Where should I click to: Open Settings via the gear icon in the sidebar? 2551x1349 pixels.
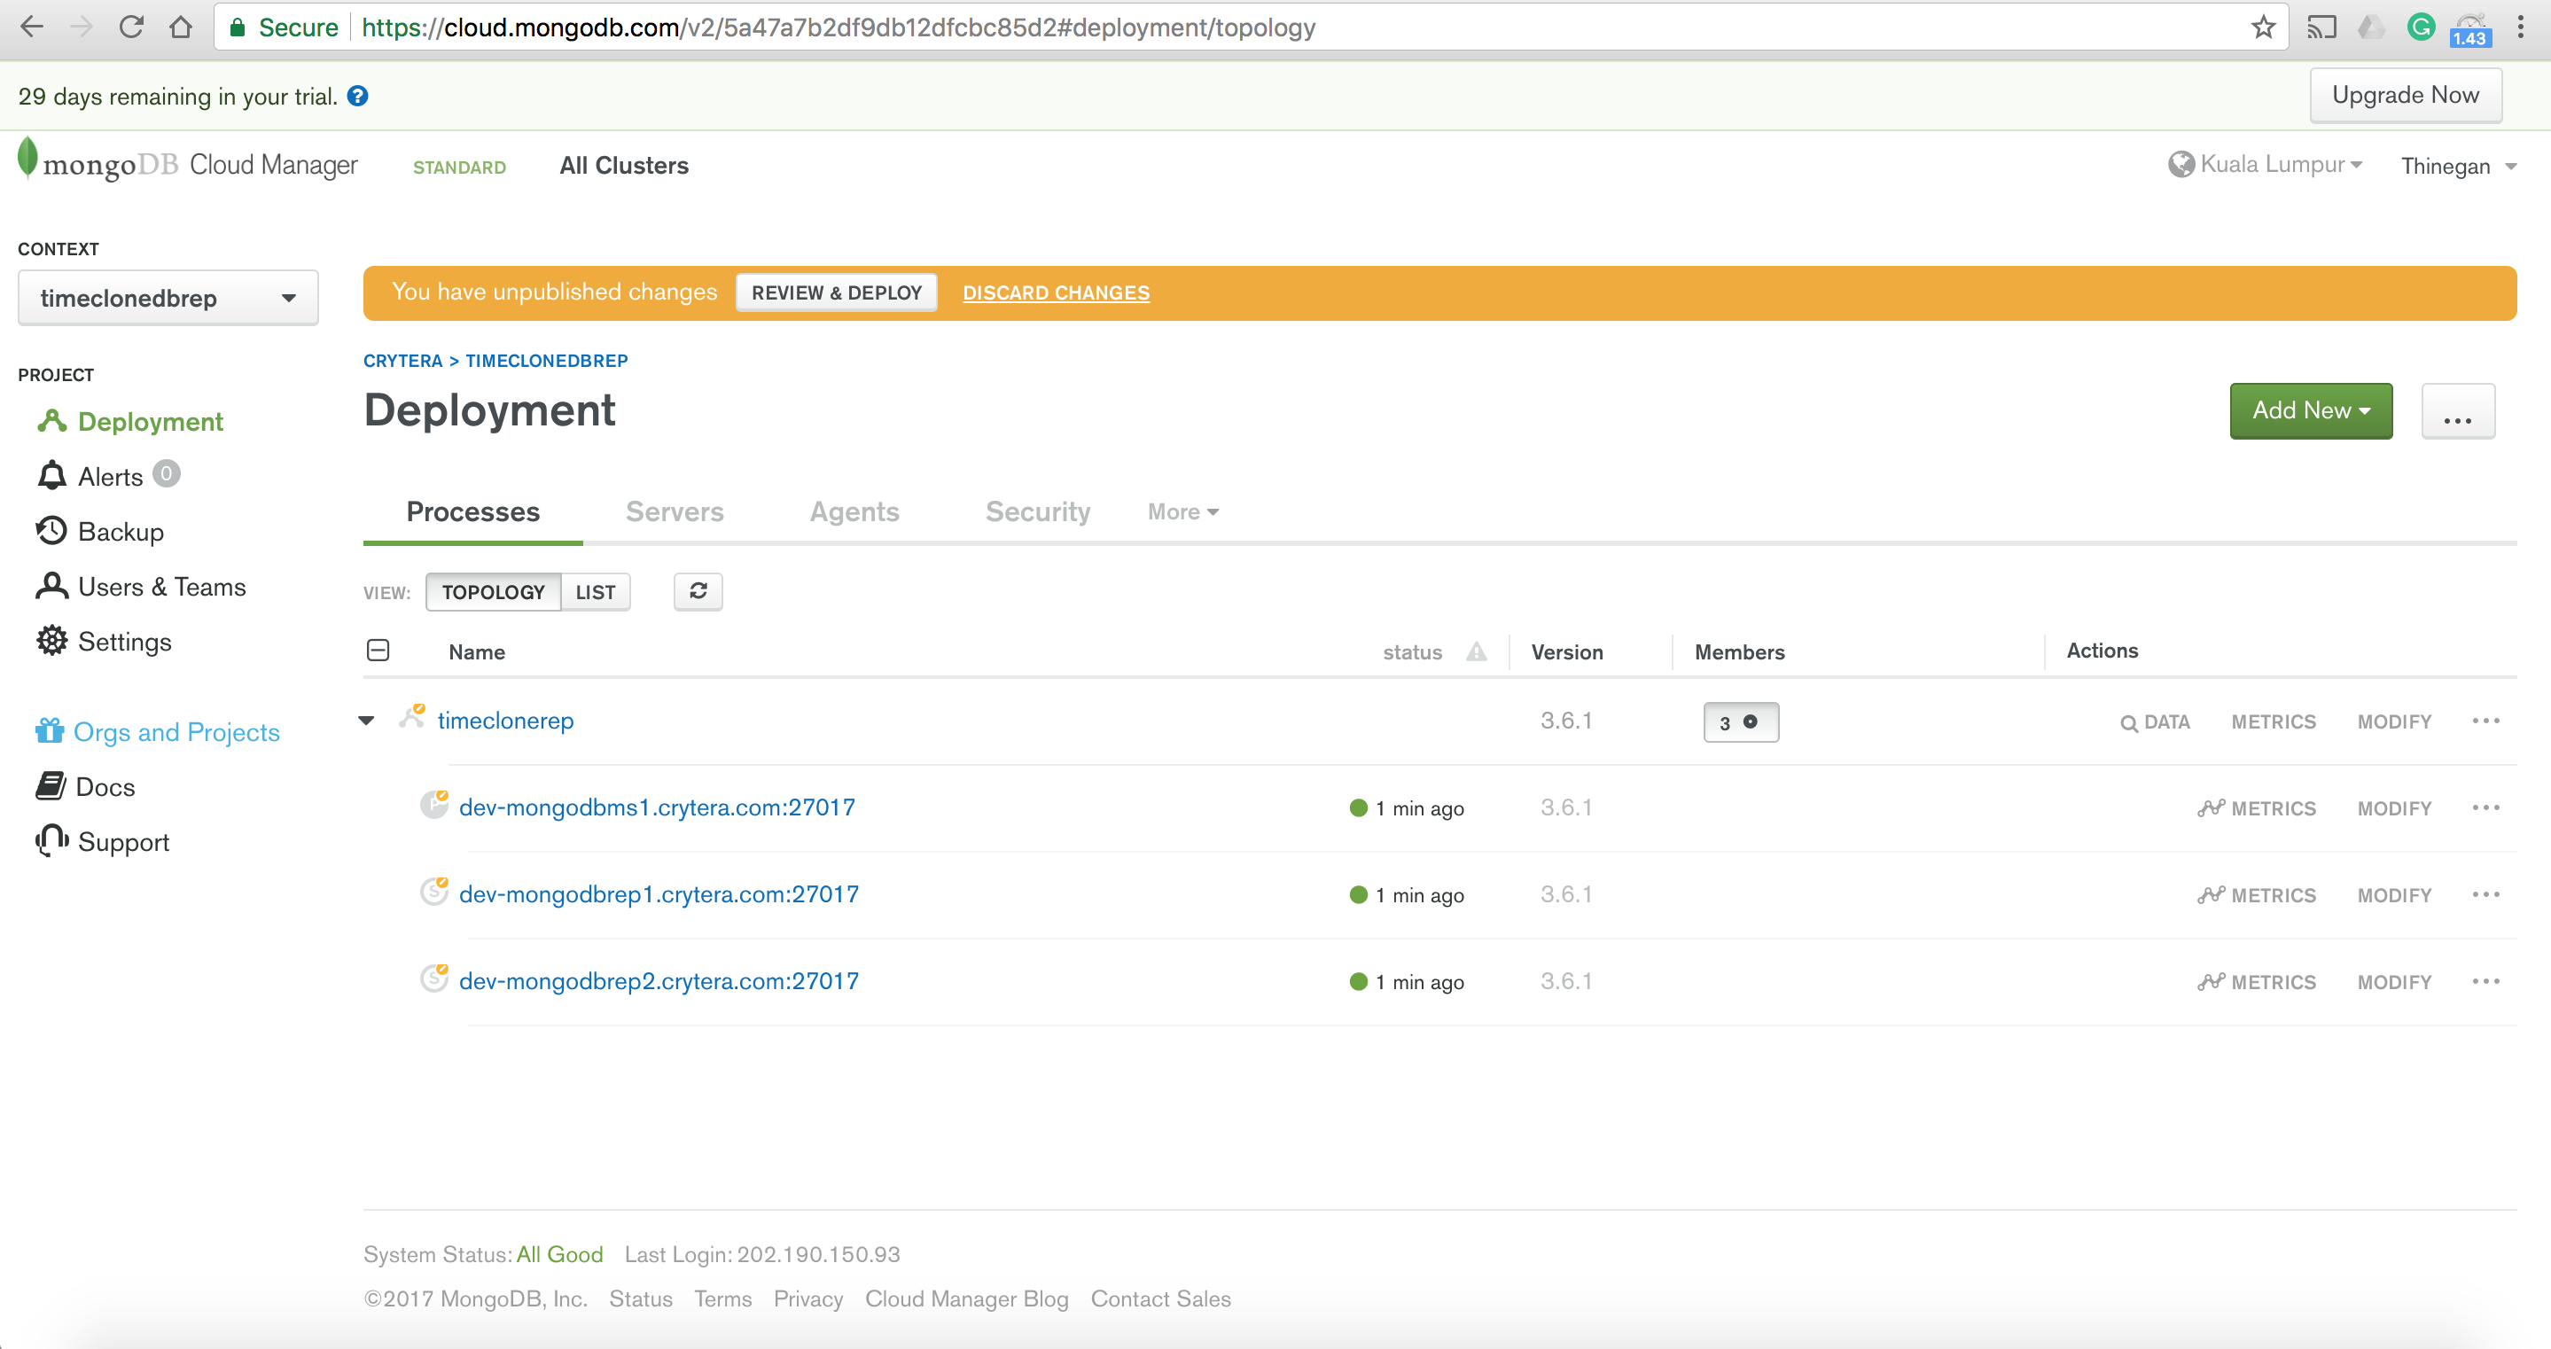(51, 641)
